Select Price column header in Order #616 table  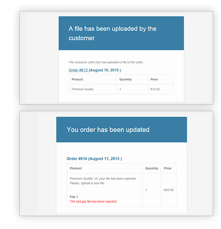[x=168, y=168]
